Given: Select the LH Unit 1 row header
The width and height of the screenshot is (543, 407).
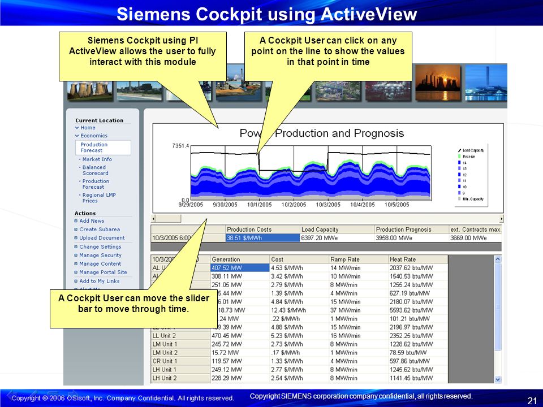Looking at the screenshot, I should (x=181, y=370).
